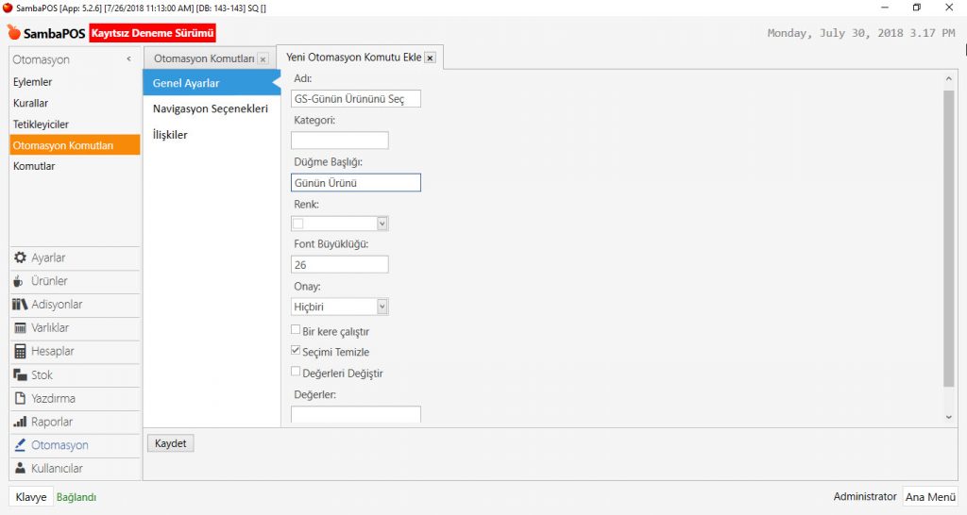Click the Ana Menü button

click(x=929, y=497)
